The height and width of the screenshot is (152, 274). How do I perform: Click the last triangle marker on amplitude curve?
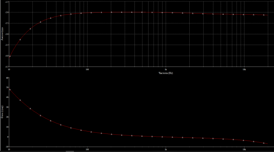point(264,15)
